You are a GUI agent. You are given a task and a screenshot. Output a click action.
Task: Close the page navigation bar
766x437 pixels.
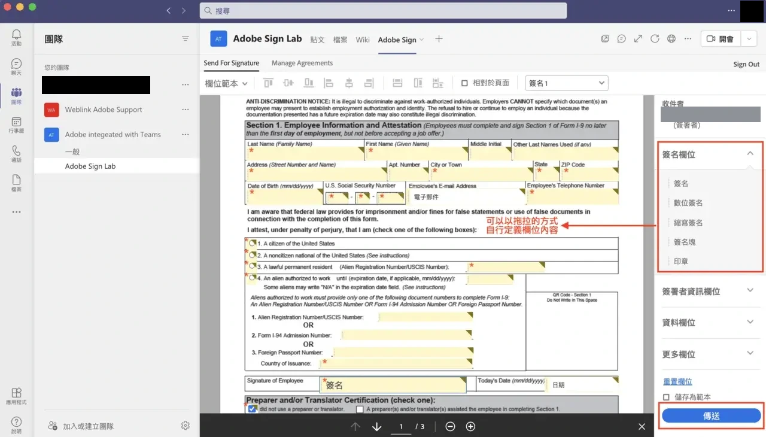coord(642,427)
